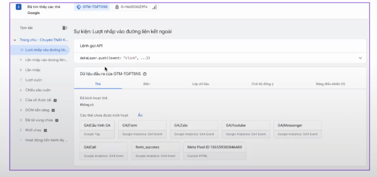Open the signal bars icon beside G-H60D30Z9F6

(x=154, y=7)
